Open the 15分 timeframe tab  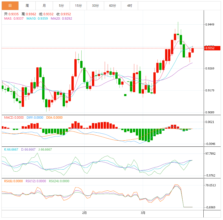pos(78,6)
